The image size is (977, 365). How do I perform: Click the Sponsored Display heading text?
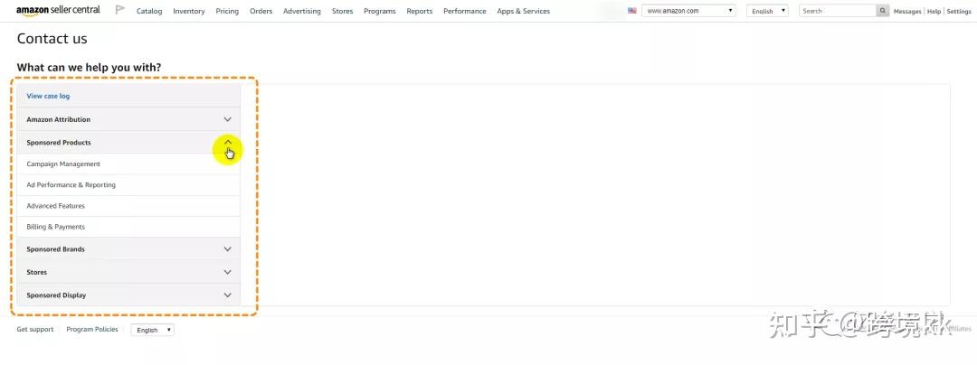click(x=56, y=295)
